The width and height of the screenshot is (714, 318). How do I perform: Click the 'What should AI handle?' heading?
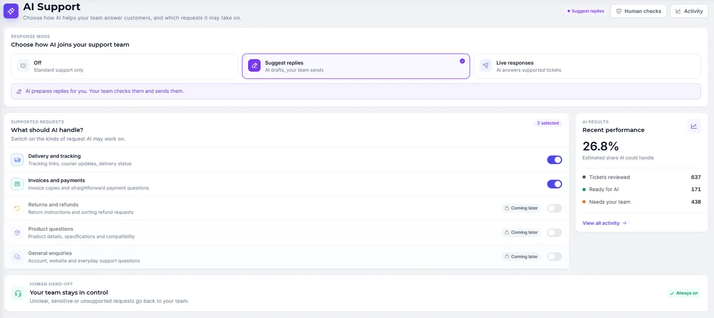[x=47, y=130]
